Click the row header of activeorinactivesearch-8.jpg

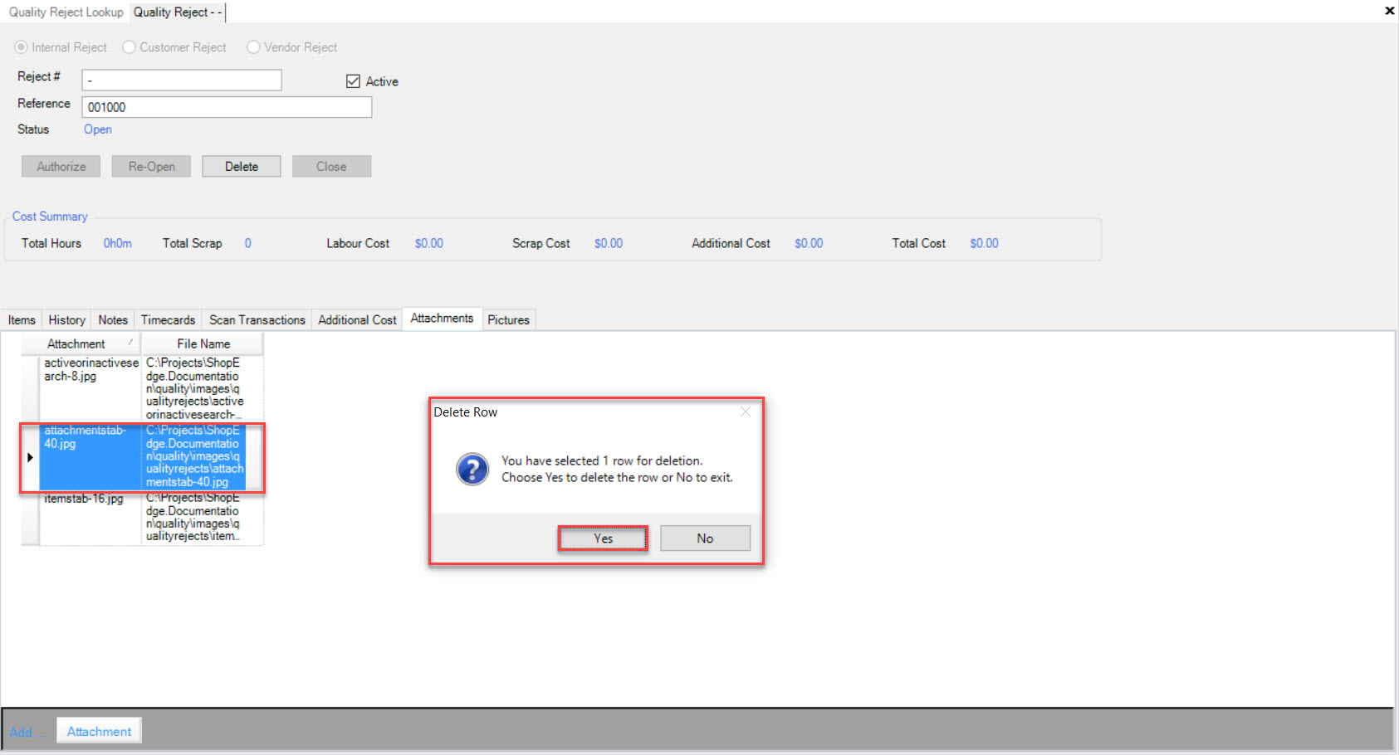pyautogui.click(x=30, y=389)
